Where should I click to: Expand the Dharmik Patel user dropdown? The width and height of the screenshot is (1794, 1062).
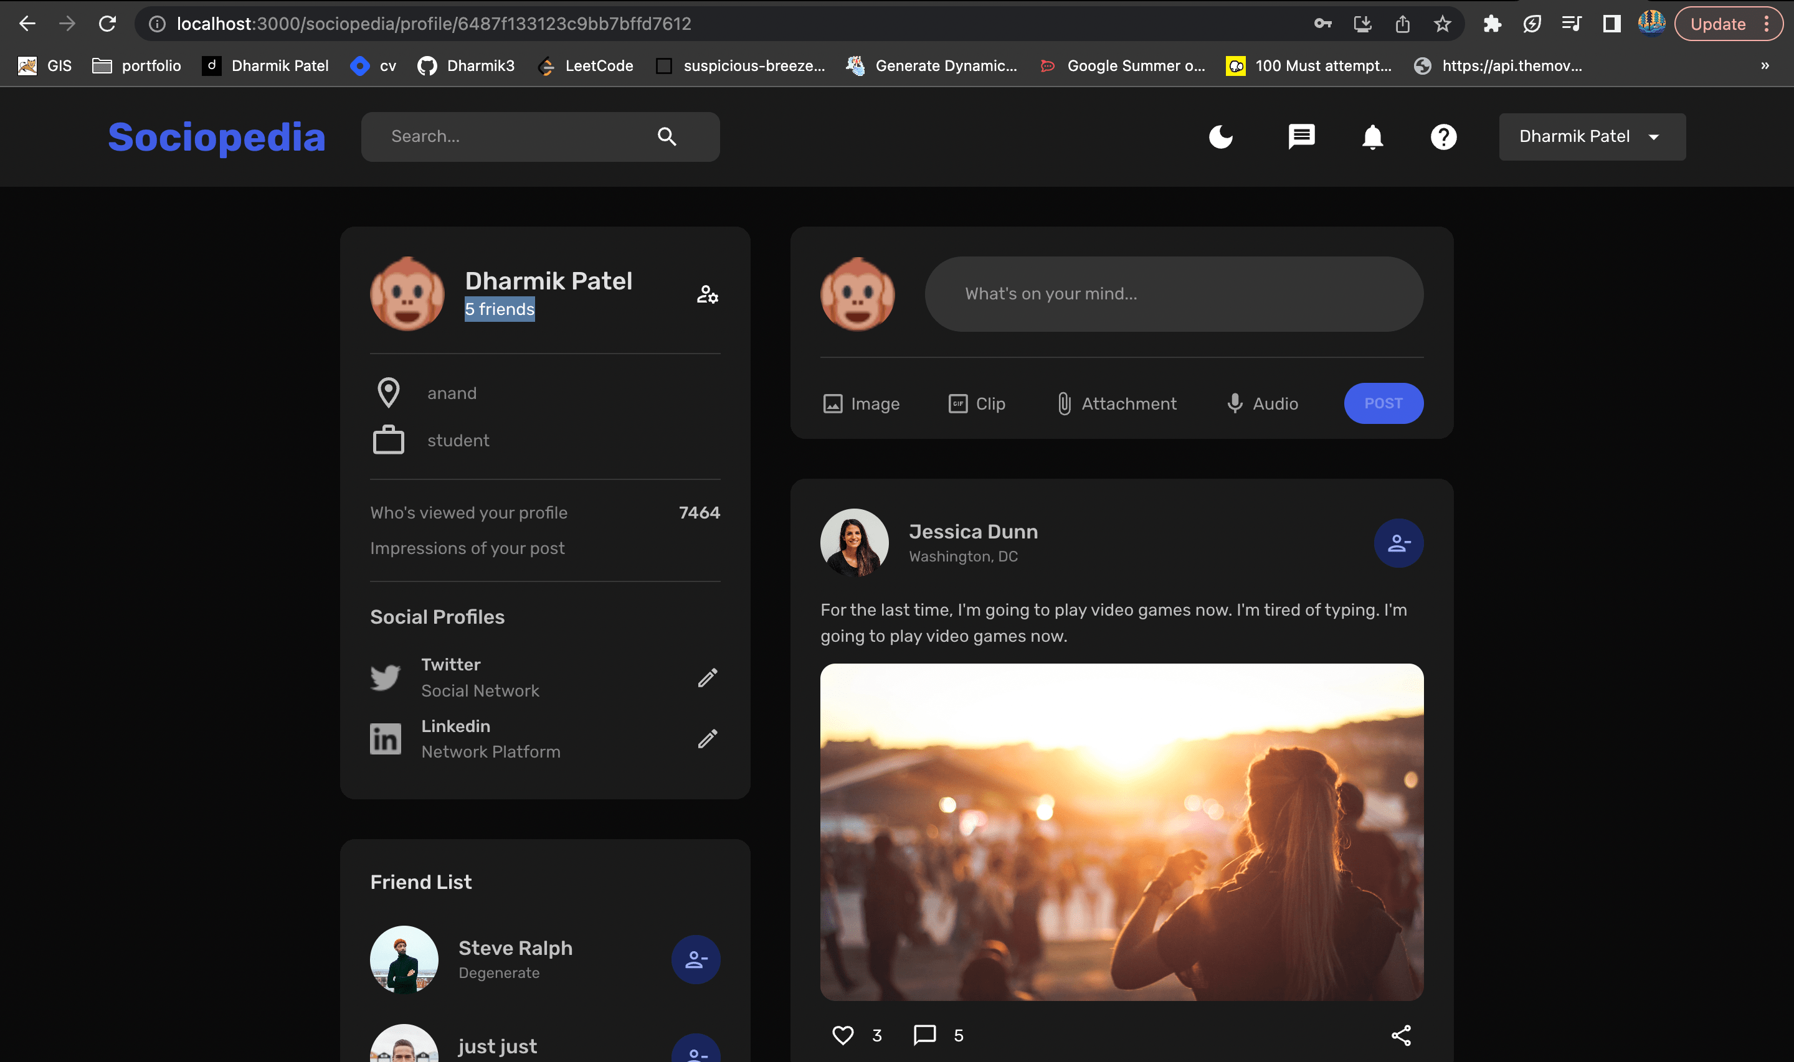click(1592, 137)
